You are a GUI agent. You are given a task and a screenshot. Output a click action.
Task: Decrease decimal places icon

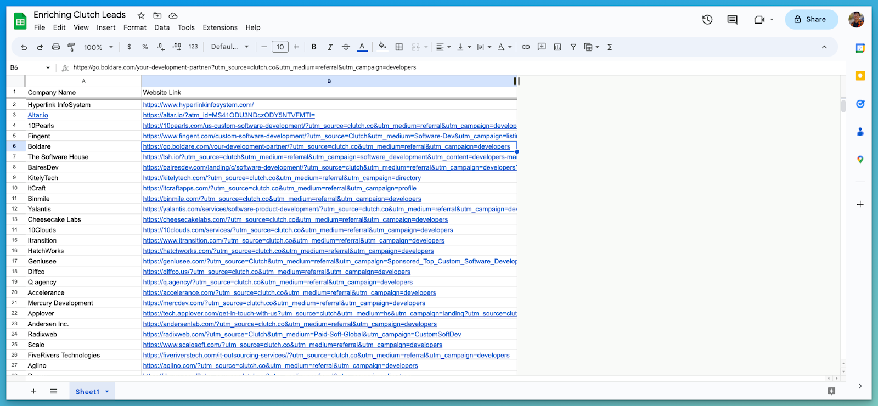click(160, 47)
